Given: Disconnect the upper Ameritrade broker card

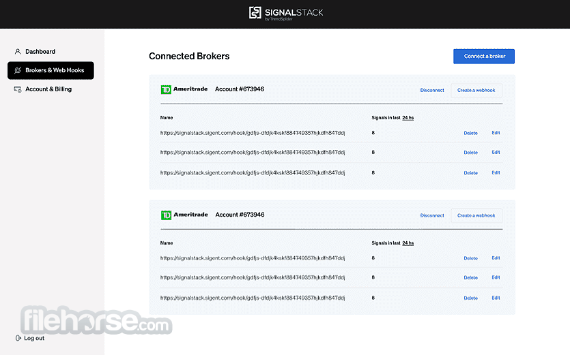Looking at the screenshot, I should 432,90.
